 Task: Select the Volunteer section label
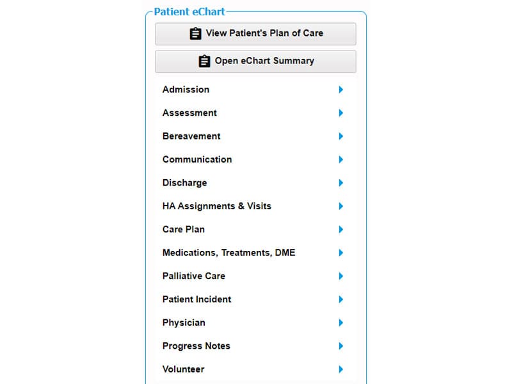(183, 369)
